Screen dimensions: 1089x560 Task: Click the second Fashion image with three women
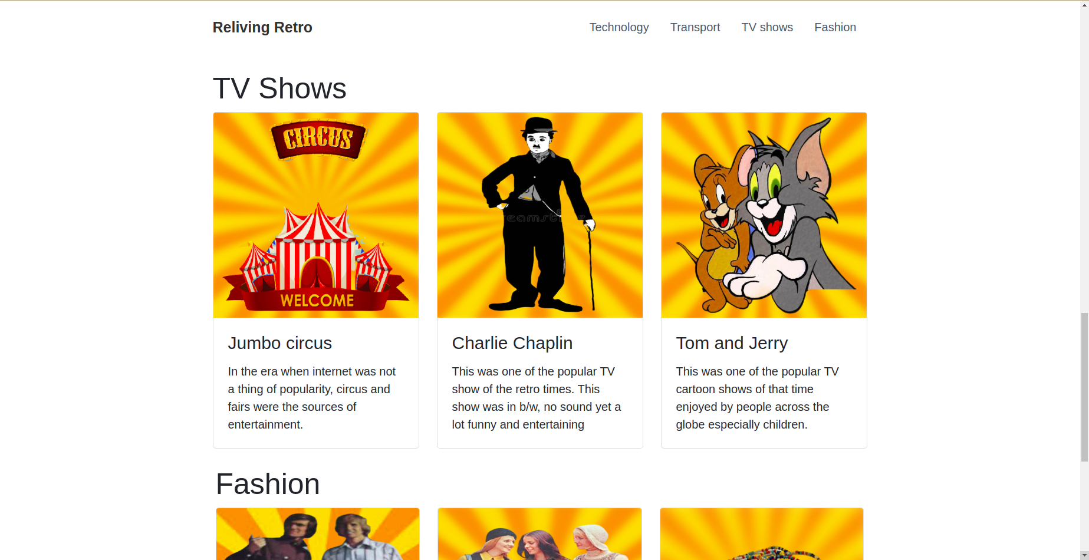(539, 534)
